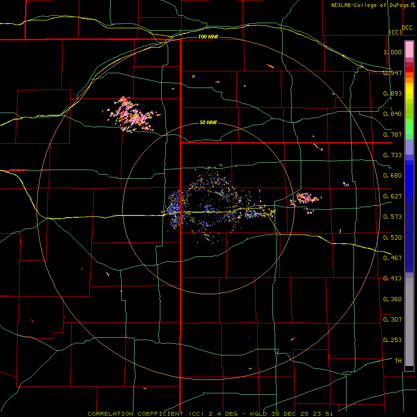
Task: Pick the bright green segment of color scale
Action: 409,126
